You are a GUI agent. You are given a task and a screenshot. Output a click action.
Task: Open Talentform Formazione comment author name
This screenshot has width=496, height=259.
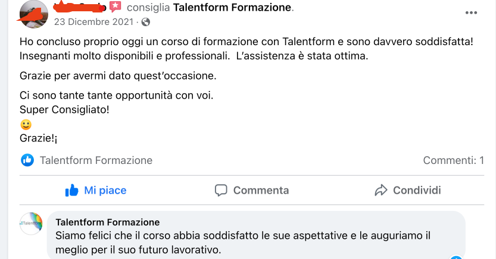pyautogui.click(x=108, y=222)
